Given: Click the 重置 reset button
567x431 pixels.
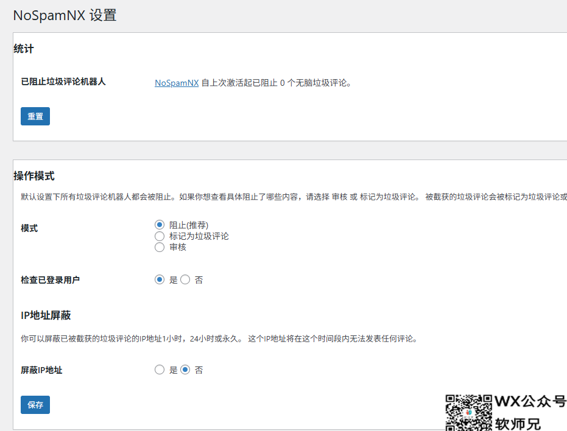Looking at the screenshot, I should [35, 116].
